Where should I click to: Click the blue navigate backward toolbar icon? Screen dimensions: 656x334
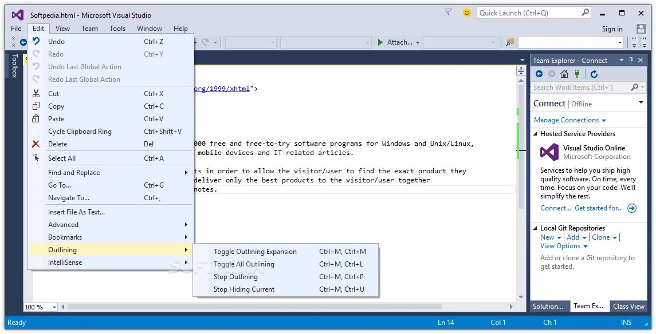(x=23, y=42)
